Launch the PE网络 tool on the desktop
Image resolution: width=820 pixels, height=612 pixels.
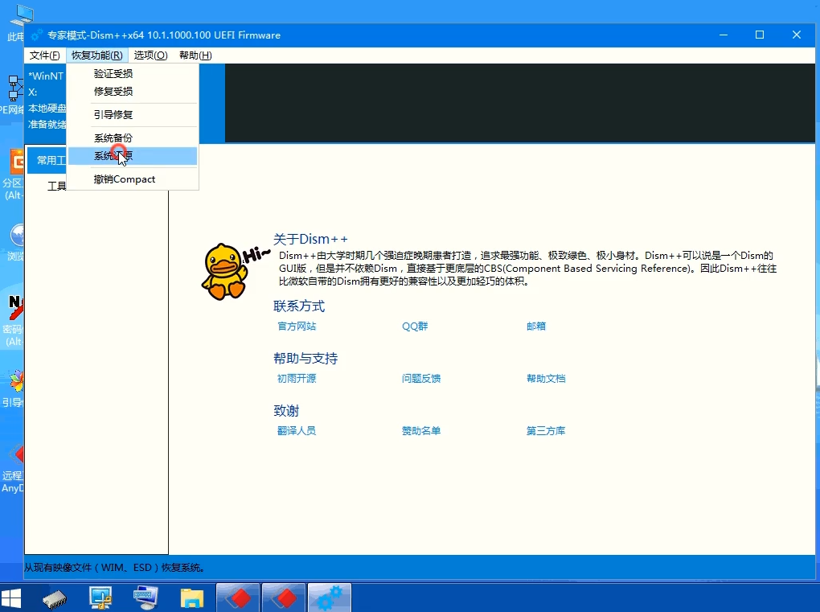coord(13,88)
